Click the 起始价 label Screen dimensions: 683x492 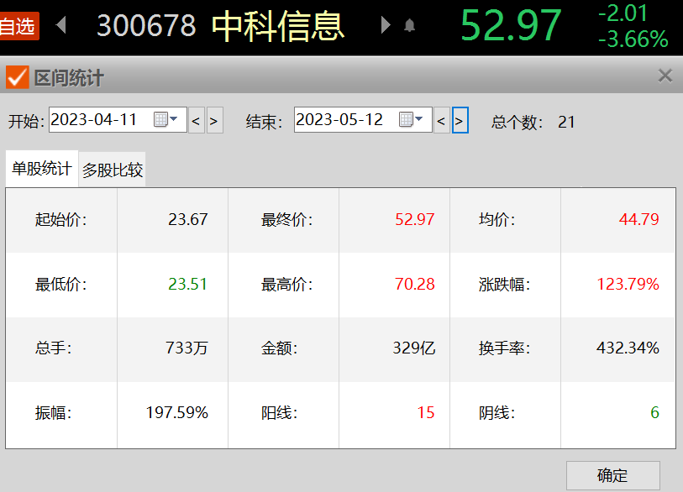pyautogui.click(x=61, y=219)
